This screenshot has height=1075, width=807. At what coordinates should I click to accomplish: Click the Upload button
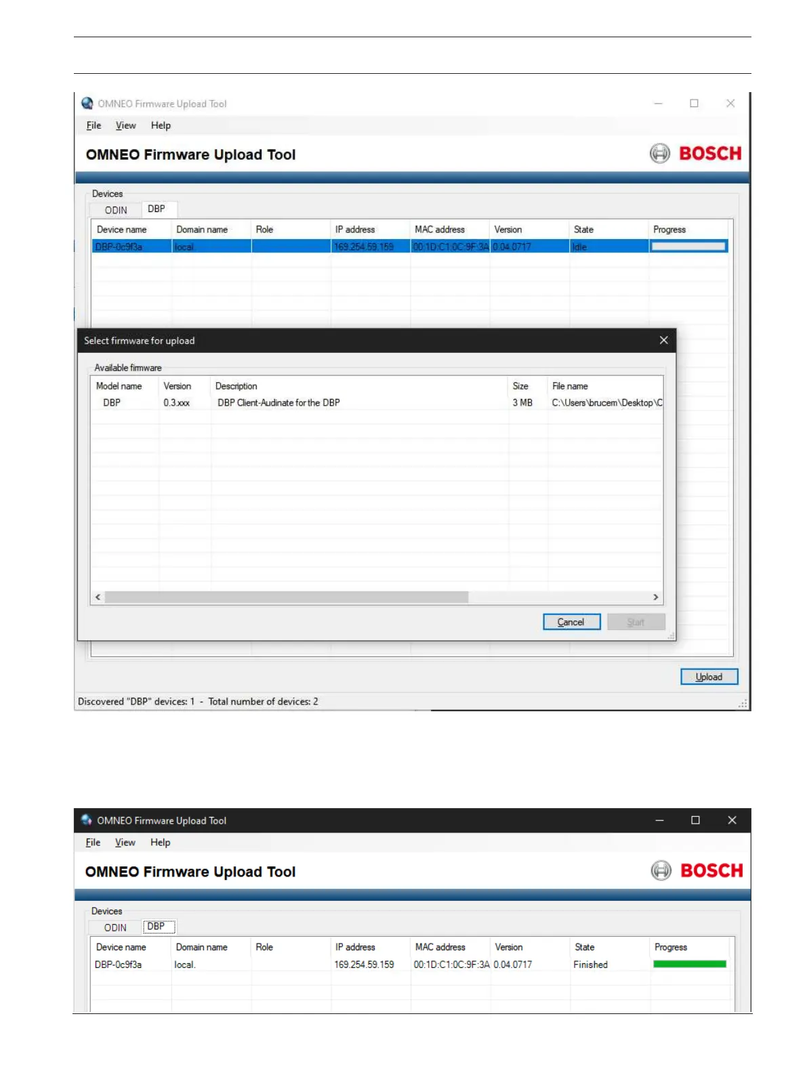click(709, 677)
